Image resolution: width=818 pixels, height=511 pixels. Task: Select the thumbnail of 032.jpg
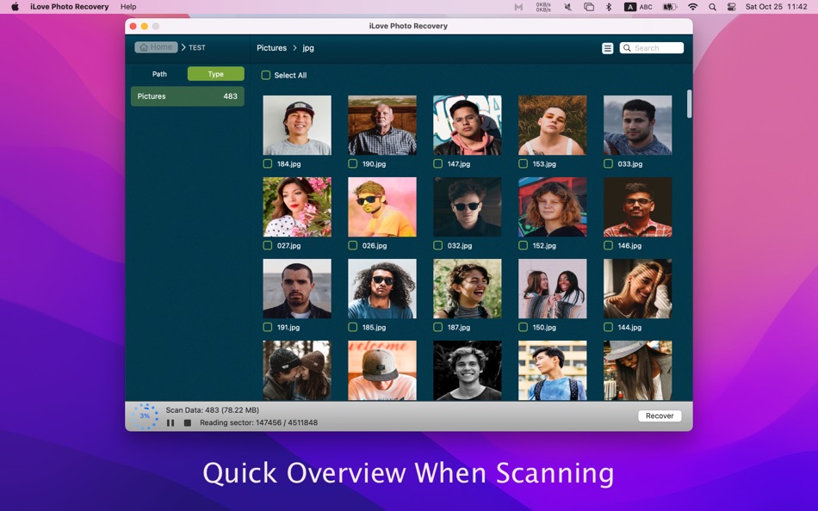(467, 206)
